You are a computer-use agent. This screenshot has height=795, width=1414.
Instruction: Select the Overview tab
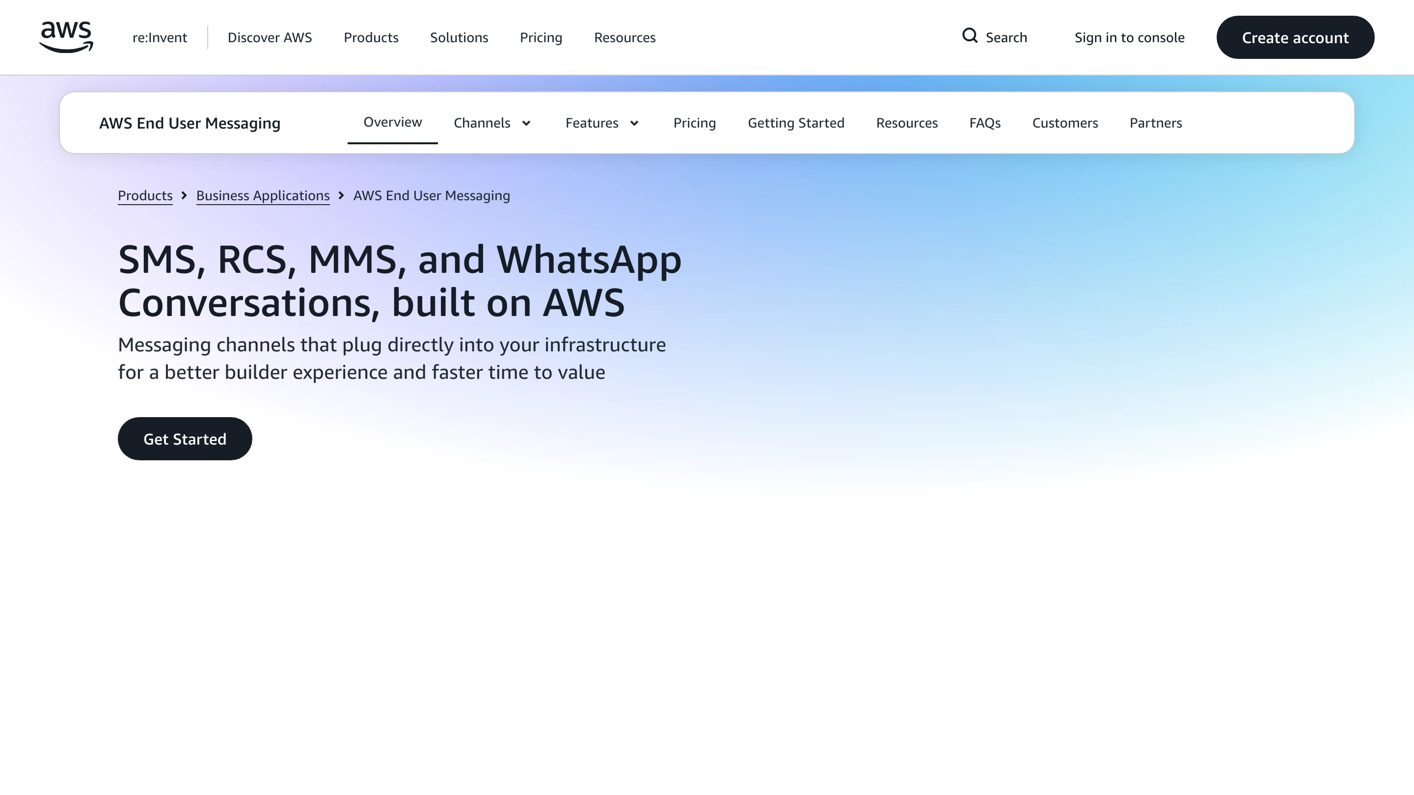point(392,122)
